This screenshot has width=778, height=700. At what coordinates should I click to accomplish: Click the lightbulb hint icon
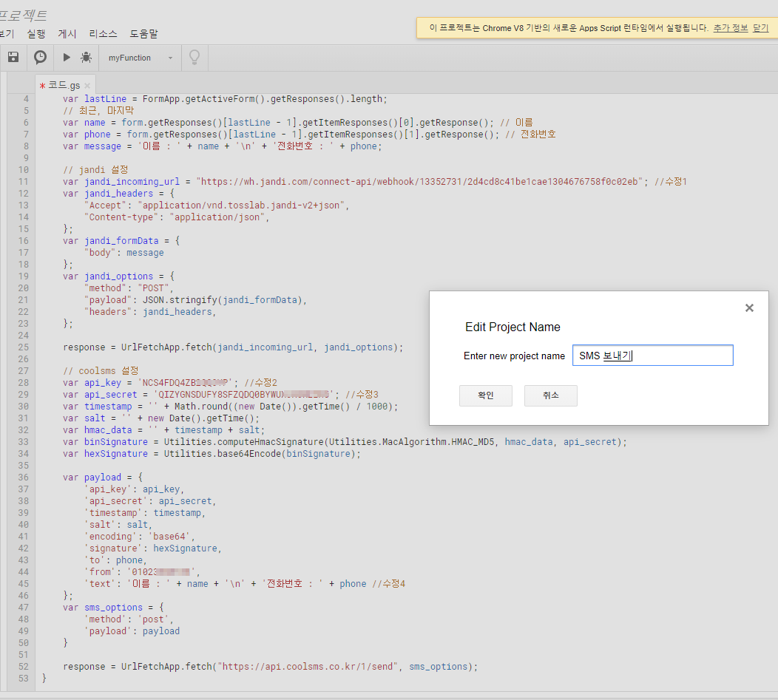194,57
